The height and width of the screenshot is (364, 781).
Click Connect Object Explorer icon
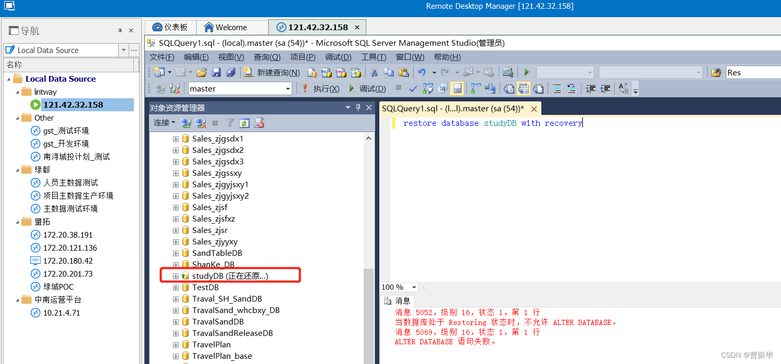click(x=186, y=123)
